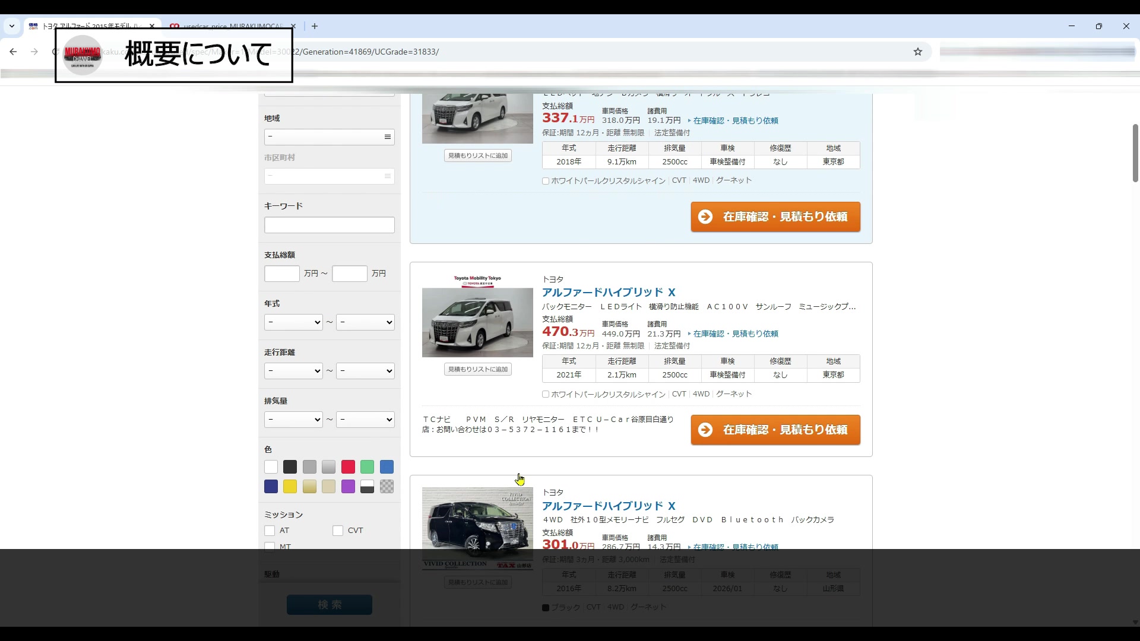1140x641 pixels.
Task: Close the Toyota Alphard tab
Action: coord(152,26)
